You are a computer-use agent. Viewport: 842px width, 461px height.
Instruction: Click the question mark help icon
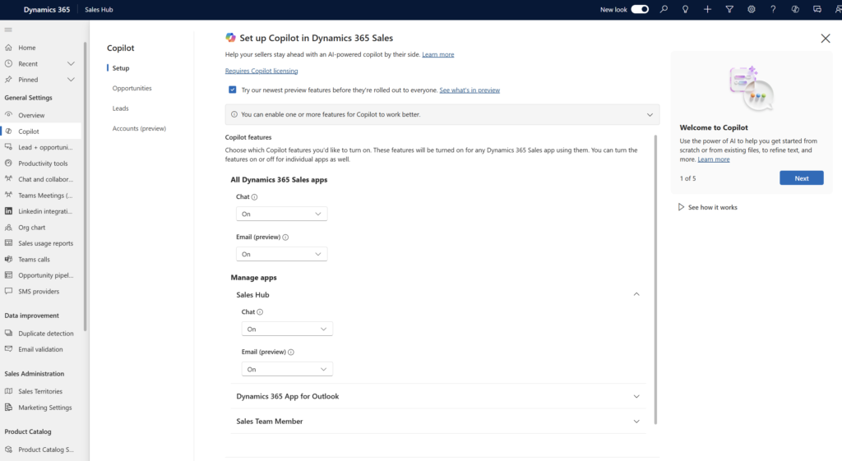[x=773, y=9]
